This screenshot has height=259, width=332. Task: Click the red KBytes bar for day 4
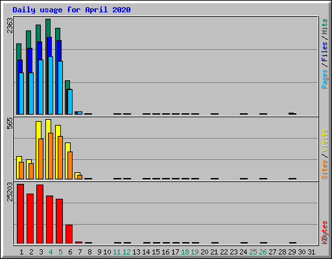(x=49, y=220)
